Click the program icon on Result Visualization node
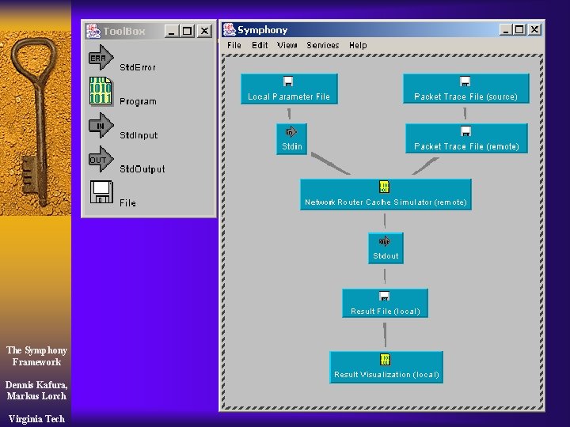 click(385, 360)
